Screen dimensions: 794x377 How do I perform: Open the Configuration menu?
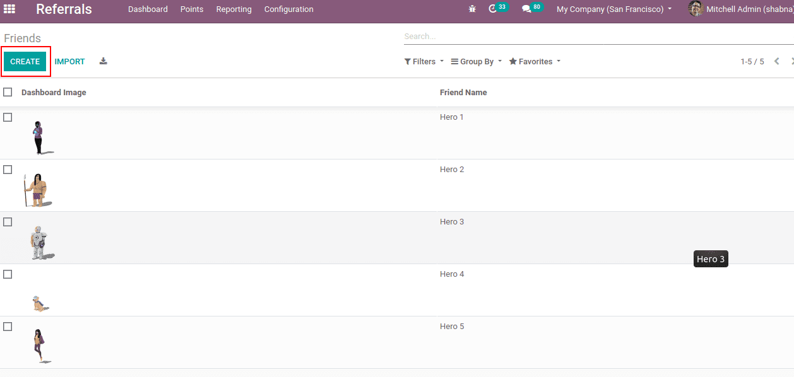[288, 9]
